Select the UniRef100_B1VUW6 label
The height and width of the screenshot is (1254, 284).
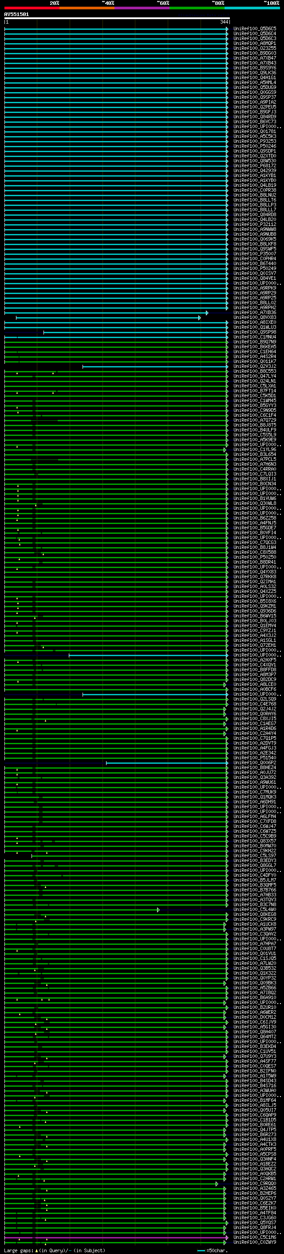(255, 499)
